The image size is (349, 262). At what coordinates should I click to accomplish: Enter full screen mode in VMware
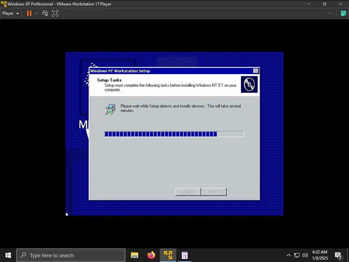click(x=55, y=13)
